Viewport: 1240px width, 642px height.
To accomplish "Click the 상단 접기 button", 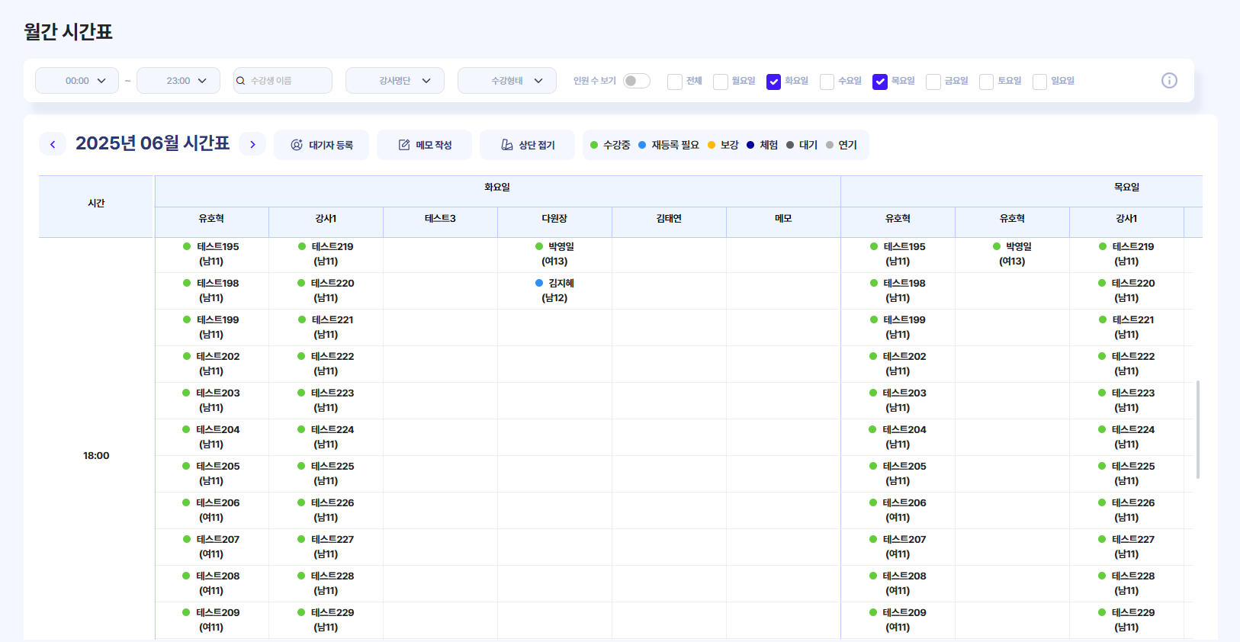I will (527, 145).
